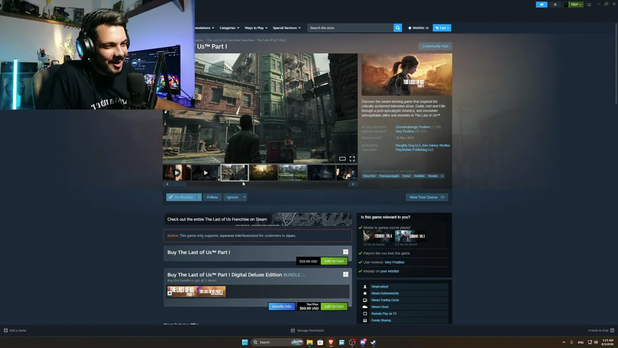Open Brave browser from the taskbar

331,342
